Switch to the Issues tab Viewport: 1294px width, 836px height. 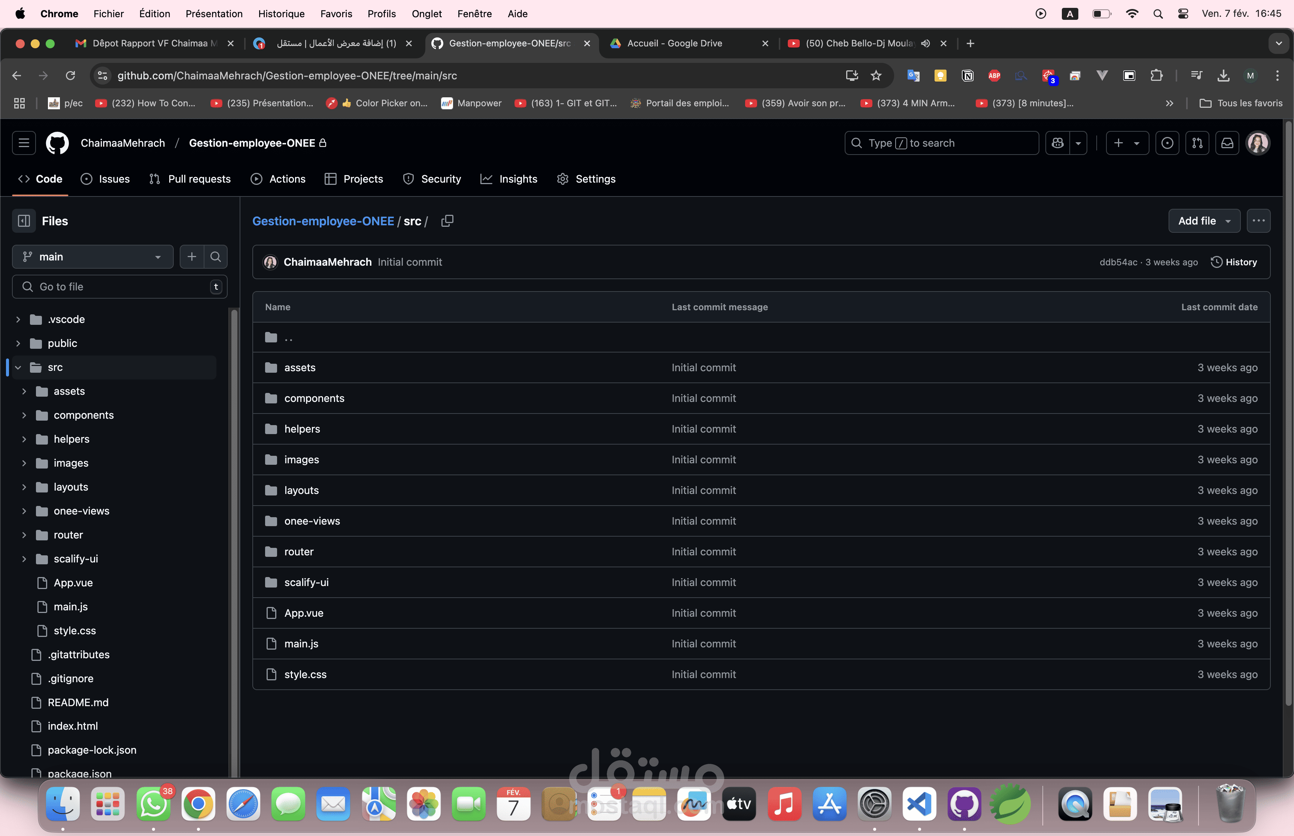coord(105,179)
